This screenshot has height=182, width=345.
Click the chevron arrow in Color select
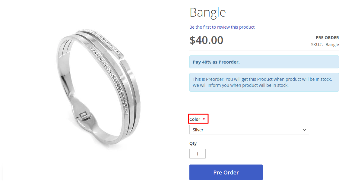[304, 130]
